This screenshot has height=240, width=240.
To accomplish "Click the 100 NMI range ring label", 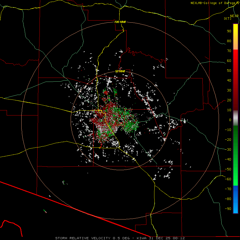I will pyautogui.click(x=120, y=22).
